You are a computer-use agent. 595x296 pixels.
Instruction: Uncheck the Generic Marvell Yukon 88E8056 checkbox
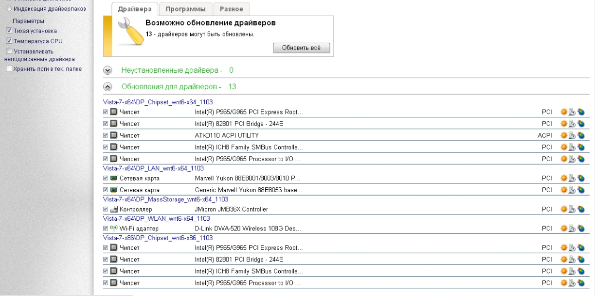coord(106,190)
